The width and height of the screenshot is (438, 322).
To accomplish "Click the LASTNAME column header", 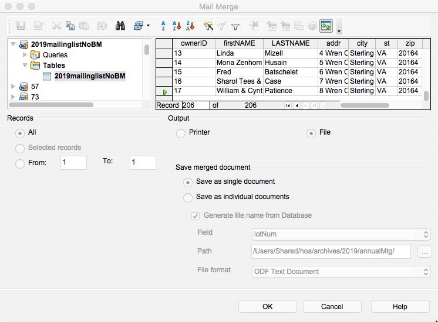I will [x=290, y=43].
